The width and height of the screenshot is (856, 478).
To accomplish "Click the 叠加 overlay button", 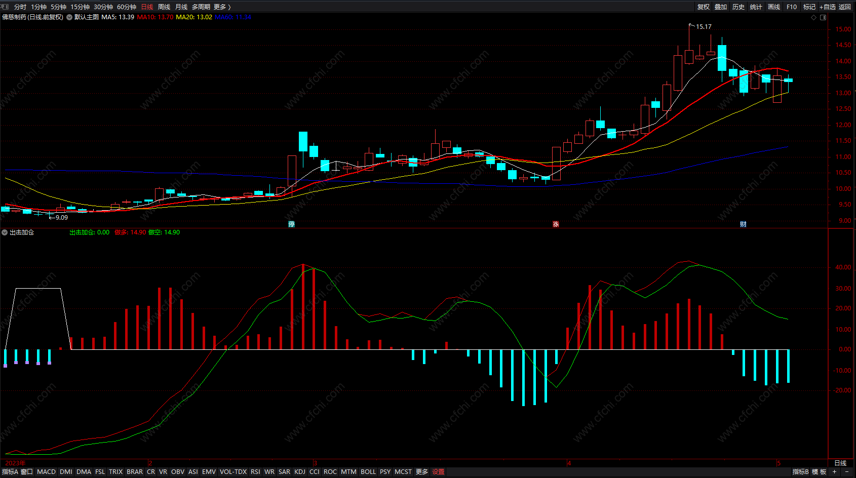I will coord(721,7).
